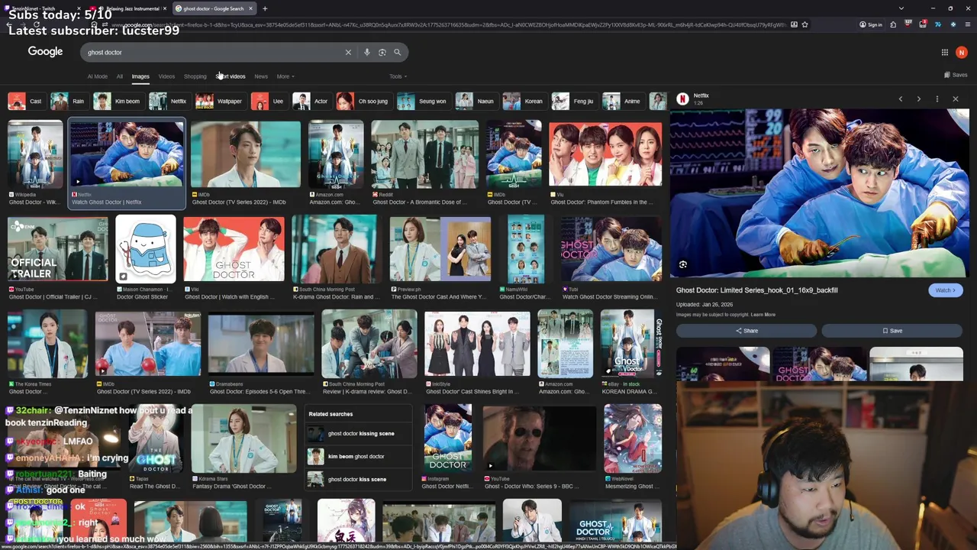Filter by Wallpaper chip

pyautogui.click(x=220, y=101)
